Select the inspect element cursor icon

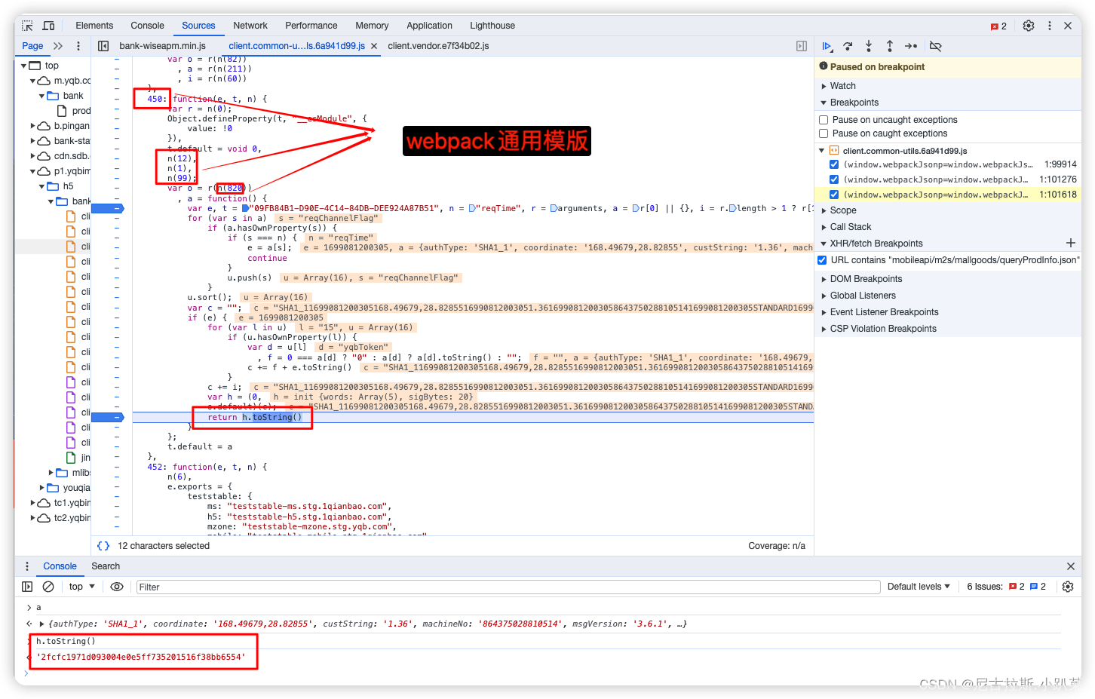pyautogui.click(x=26, y=25)
